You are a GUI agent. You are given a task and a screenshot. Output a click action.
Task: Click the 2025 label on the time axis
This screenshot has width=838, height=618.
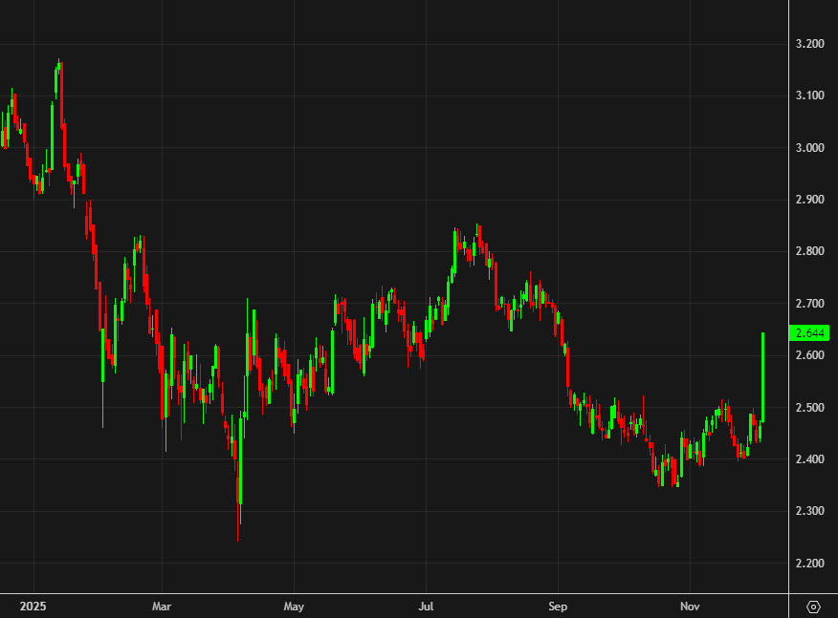click(36, 606)
